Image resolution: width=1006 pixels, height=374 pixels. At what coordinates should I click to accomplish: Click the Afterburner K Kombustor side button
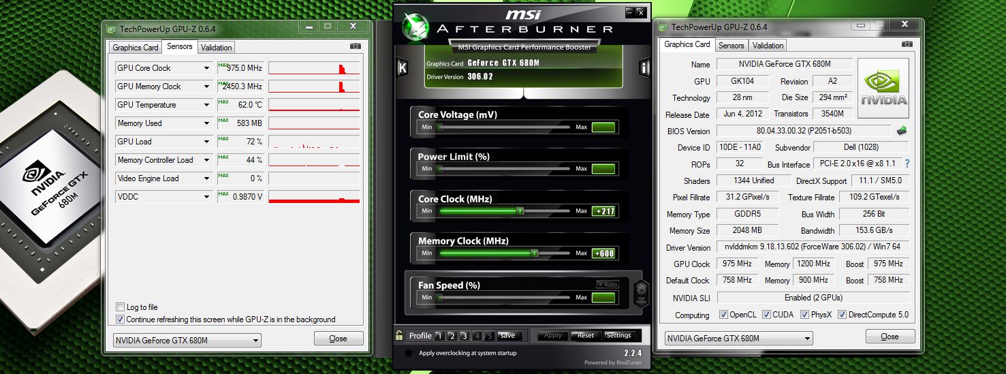(x=402, y=67)
